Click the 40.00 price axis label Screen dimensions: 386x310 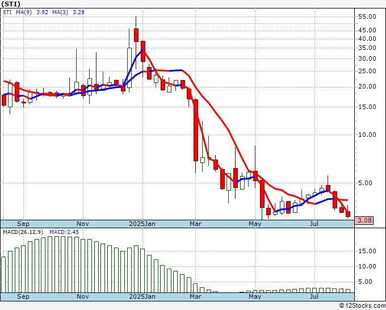point(367,39)
